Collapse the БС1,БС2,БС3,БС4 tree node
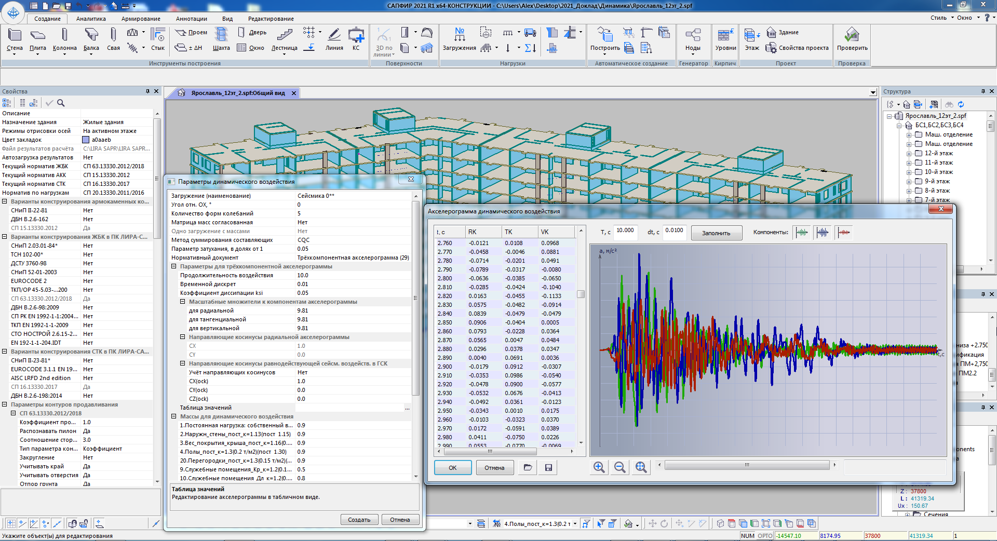997x541 pixels. click(x=899, y=126)
